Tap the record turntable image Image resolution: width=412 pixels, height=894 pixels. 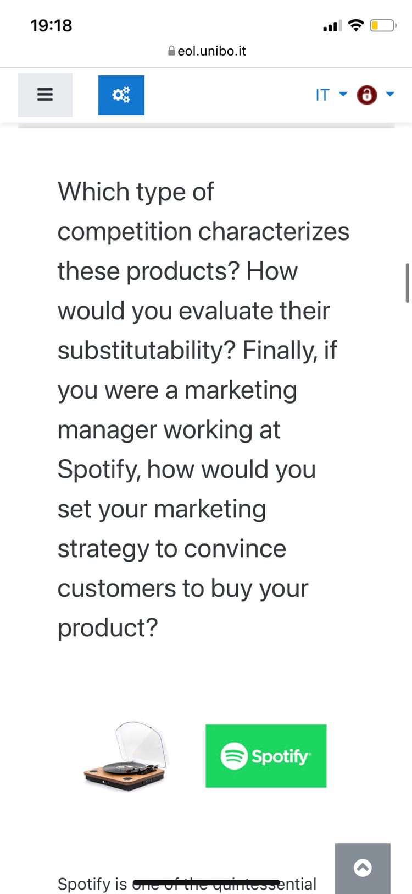coord(125,756)
